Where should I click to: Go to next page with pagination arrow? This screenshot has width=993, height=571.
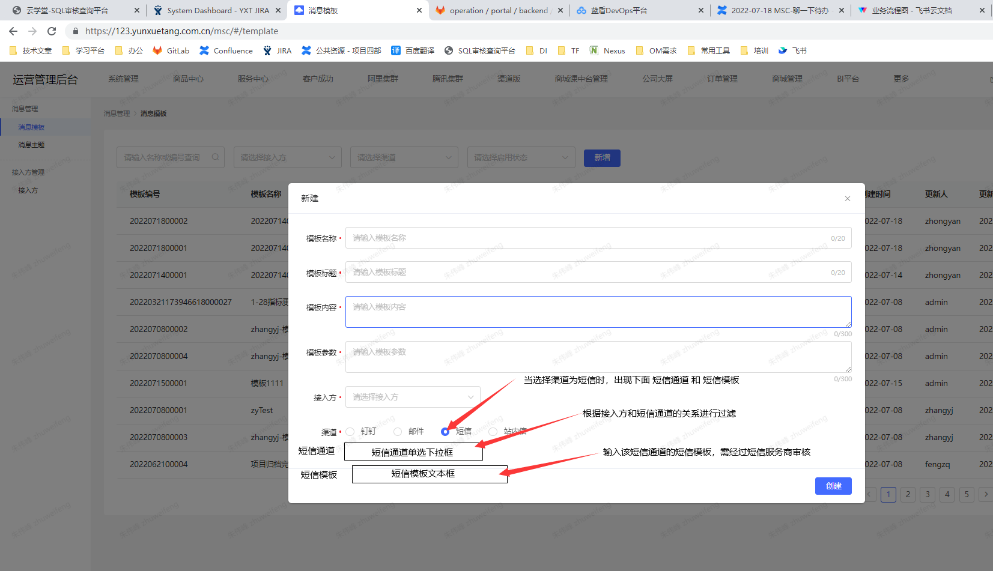pyautogui.click(x=986, y=494)
